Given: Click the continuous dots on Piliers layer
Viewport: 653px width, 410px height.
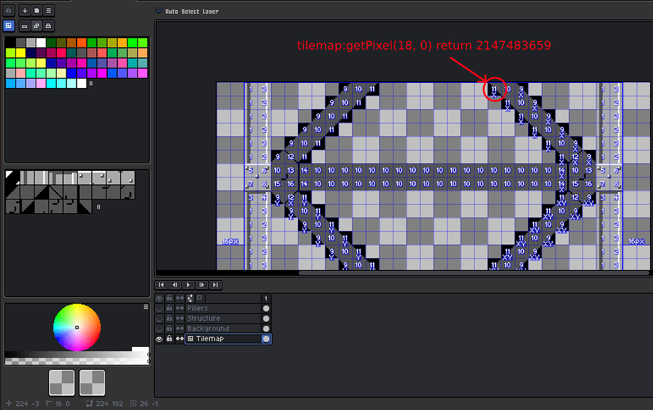Looking at the screenshot, I should point(180,308).
